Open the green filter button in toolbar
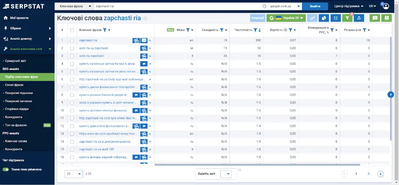The height and width of the screenshot is (185, 399). [x=347, y=18]
